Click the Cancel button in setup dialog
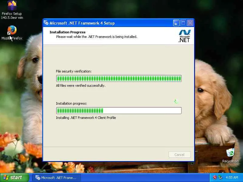 tap(180, 155)
